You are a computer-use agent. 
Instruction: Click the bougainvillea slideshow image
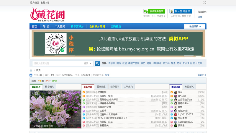click(x=55, y=109)
